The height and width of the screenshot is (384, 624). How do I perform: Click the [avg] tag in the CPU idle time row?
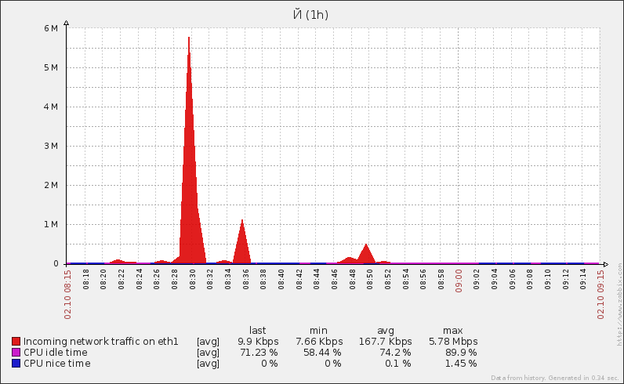pyautogui.click(x=208, y=353)
